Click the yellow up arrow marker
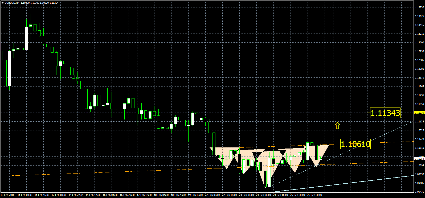 337,126
